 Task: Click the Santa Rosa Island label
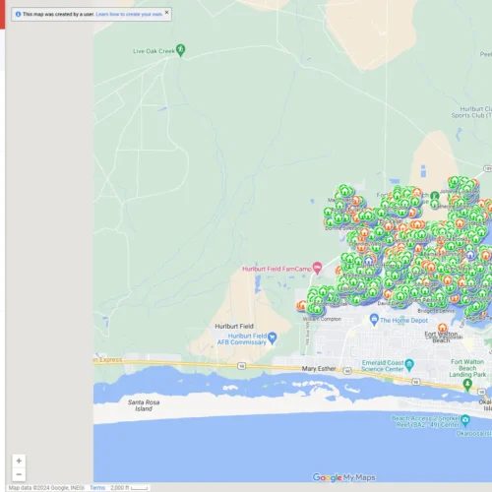(144, 405)
